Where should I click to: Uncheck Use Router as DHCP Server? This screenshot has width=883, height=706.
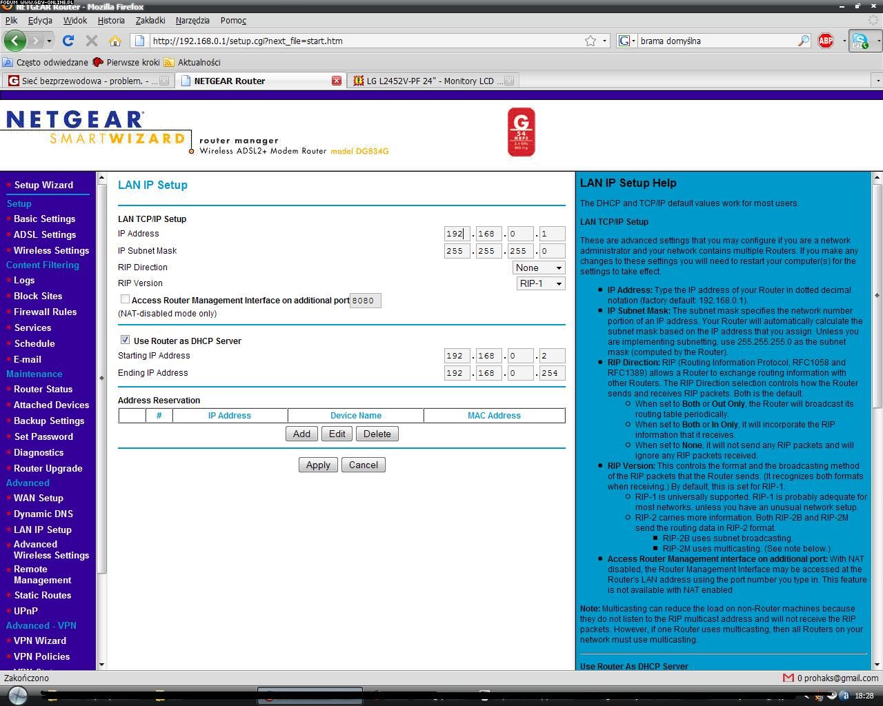coord(125,340)
